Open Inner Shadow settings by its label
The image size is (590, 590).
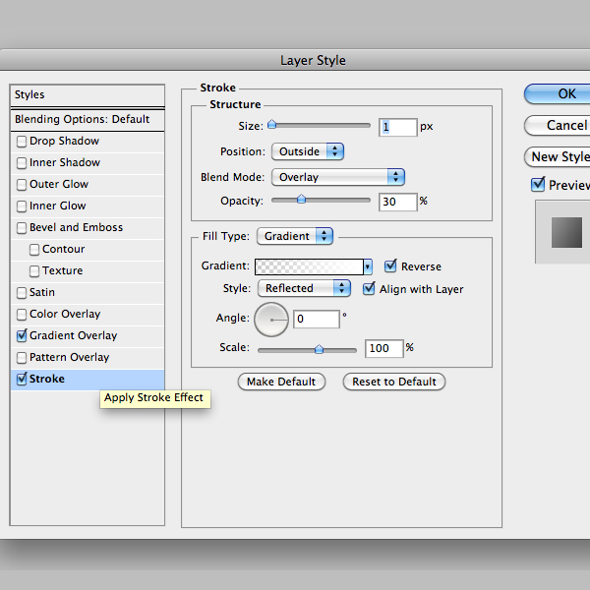point(65,162)
